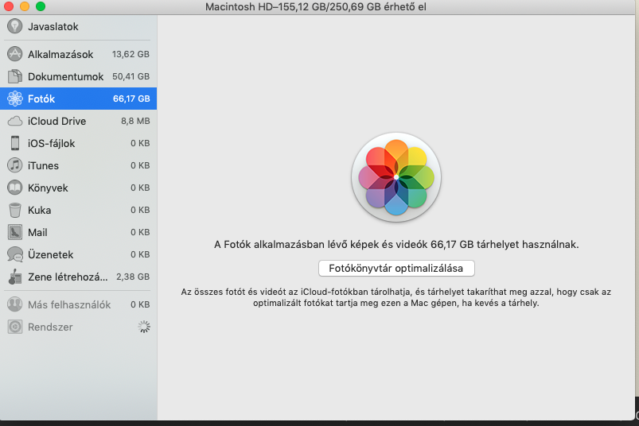The width and height of the screenshot is (639, 426).
Task: Click the Javaslatok lightbulb icon
Action: [14, 26]
